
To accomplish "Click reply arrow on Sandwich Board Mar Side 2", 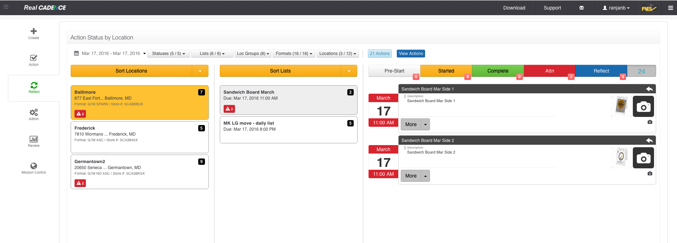I will [x=649, y=141].
